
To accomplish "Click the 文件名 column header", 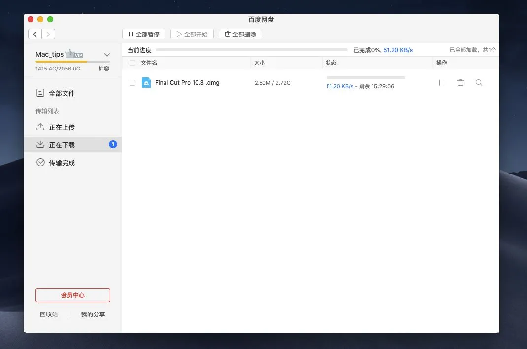I will 149,63.
